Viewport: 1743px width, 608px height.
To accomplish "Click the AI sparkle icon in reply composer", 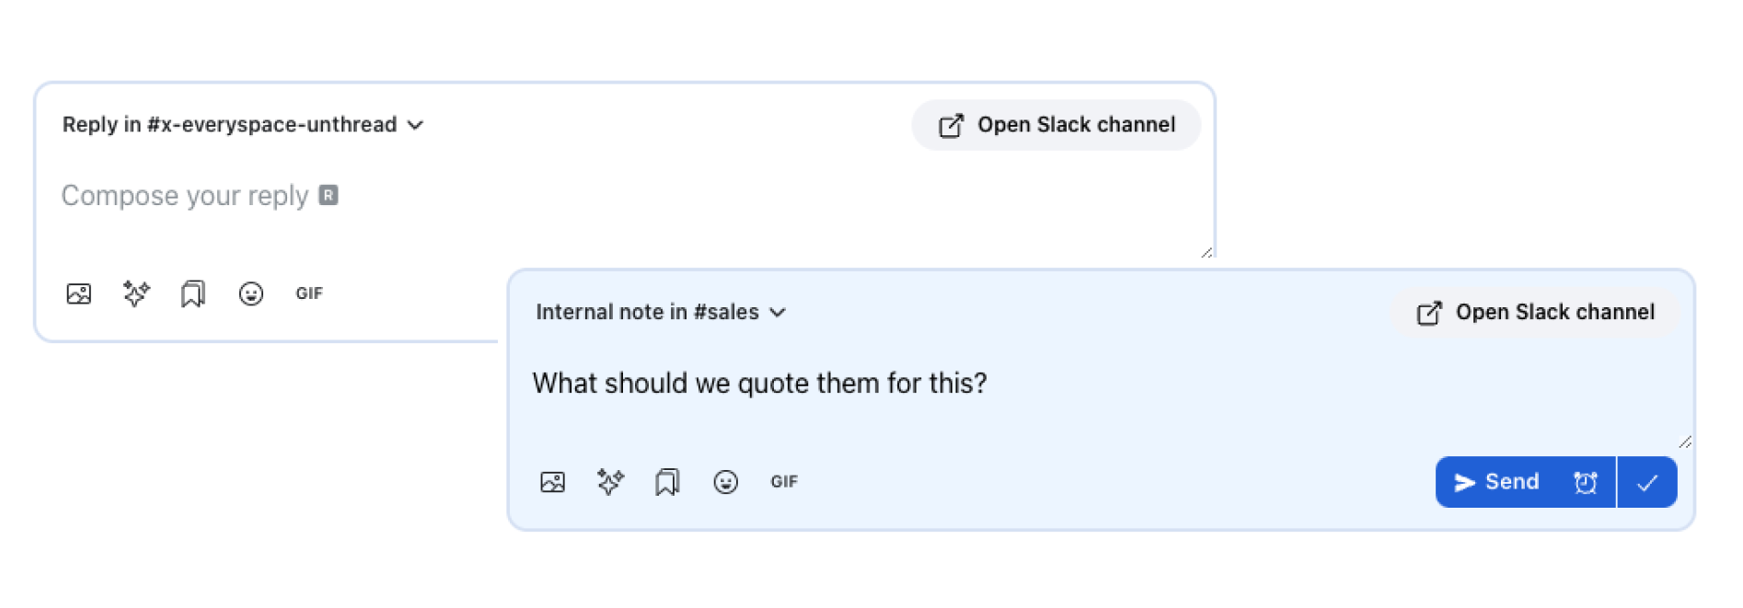I will (136, 294).
